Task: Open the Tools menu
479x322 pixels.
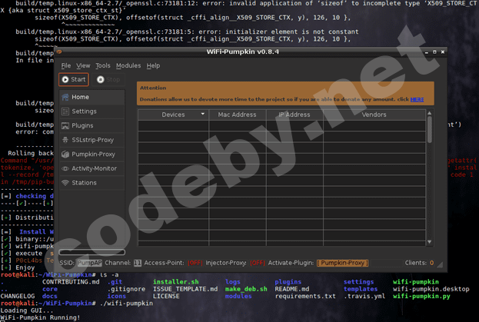Action: tap(103, 66)
